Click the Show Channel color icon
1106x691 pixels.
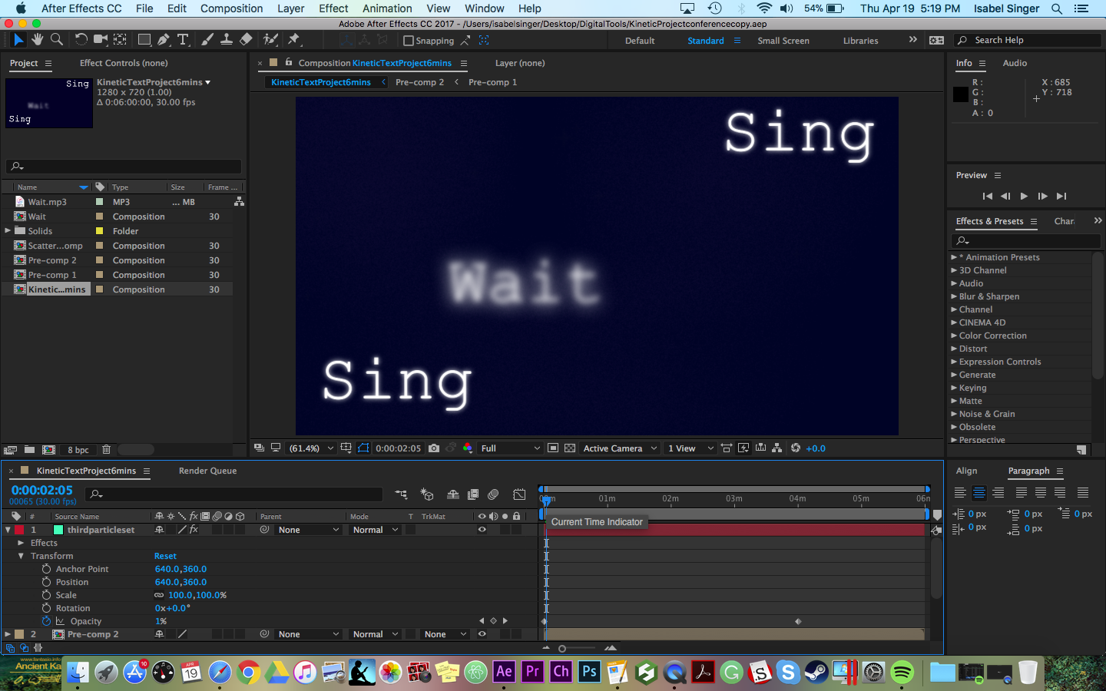tap(467, 448)
